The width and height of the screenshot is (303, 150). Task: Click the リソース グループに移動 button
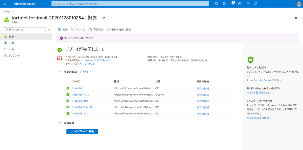click(82, 131)
